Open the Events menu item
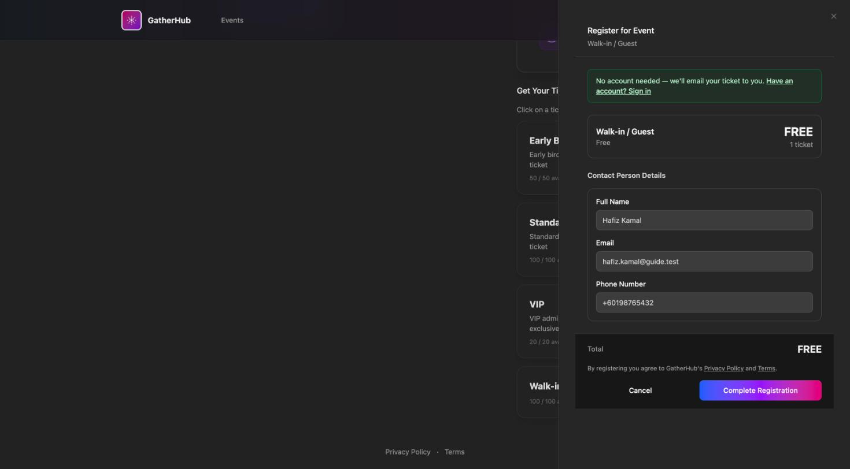The height and width of the screenshot is (469, 850). (232, 20)
